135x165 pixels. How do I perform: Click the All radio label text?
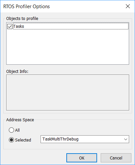click(x=17, y=130)
